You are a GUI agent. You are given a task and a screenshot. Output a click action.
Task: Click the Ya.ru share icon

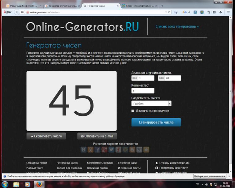(x=118, y=149)
